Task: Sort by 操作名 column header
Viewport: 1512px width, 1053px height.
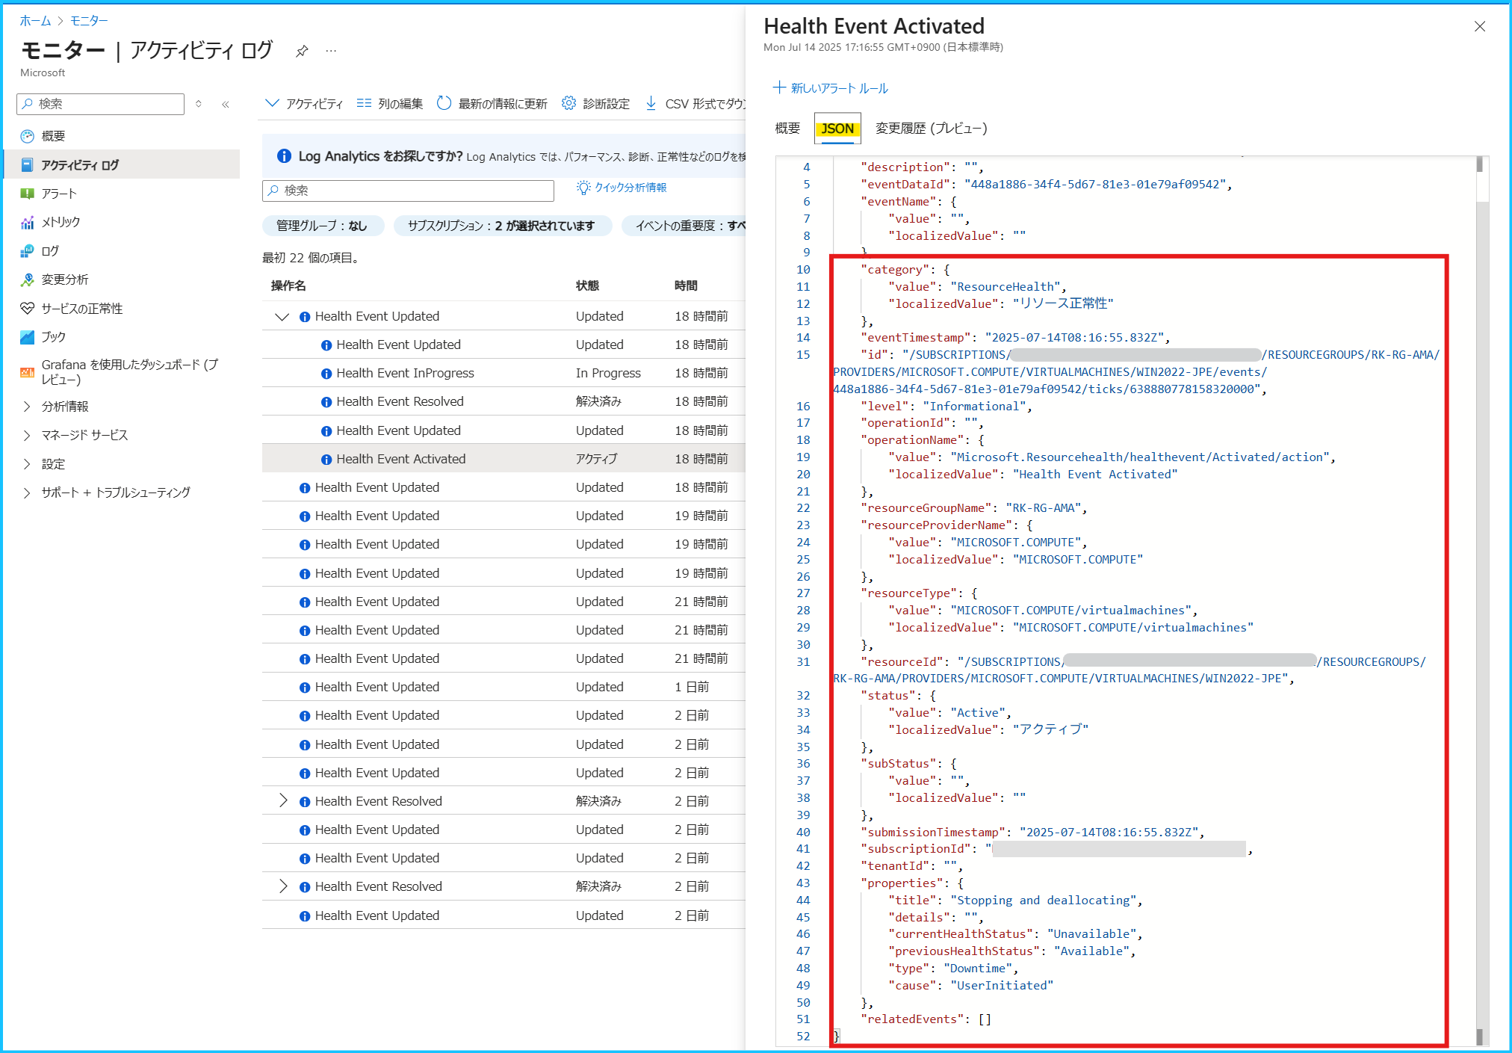Action: pos(288,285)
